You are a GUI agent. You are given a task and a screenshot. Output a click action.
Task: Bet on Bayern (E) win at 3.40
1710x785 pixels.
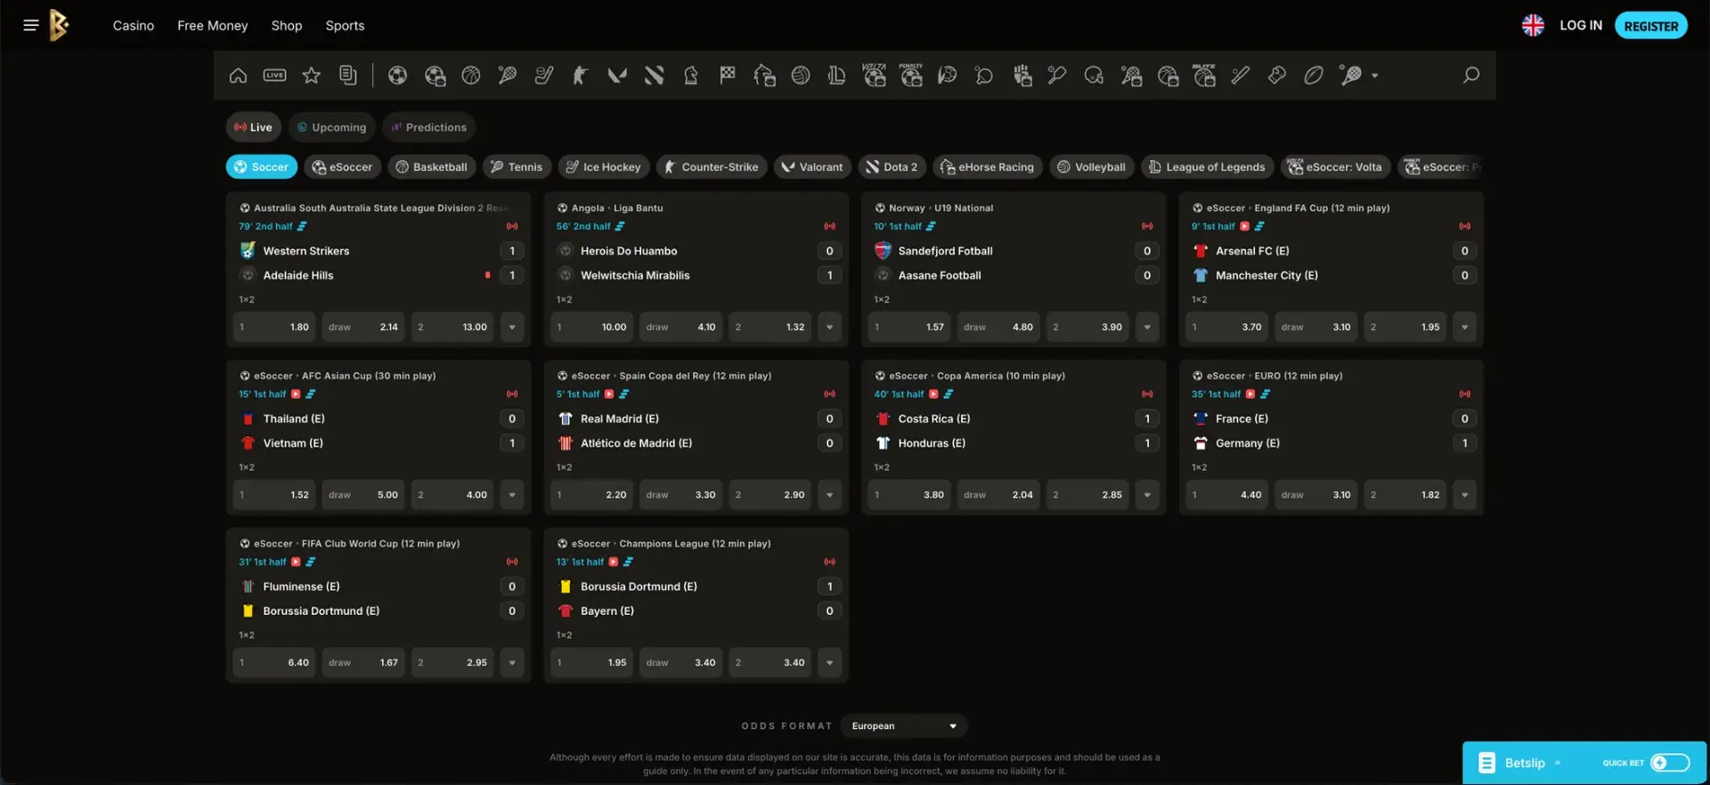click(769, 663)
